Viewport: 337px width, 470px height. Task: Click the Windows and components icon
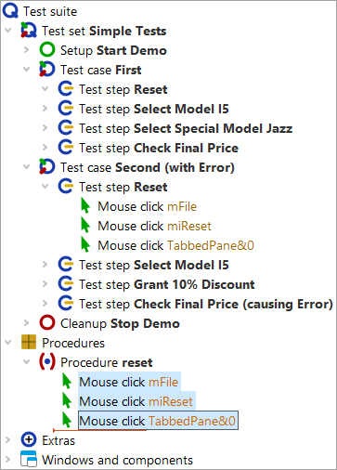click(x=29, y=459)
